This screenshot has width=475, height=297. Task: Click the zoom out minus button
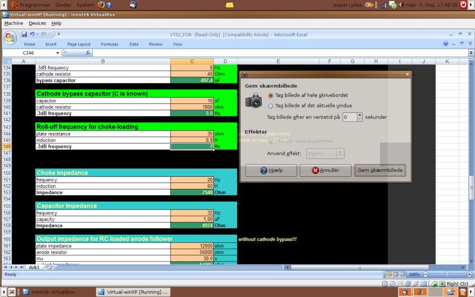[425, 275]
